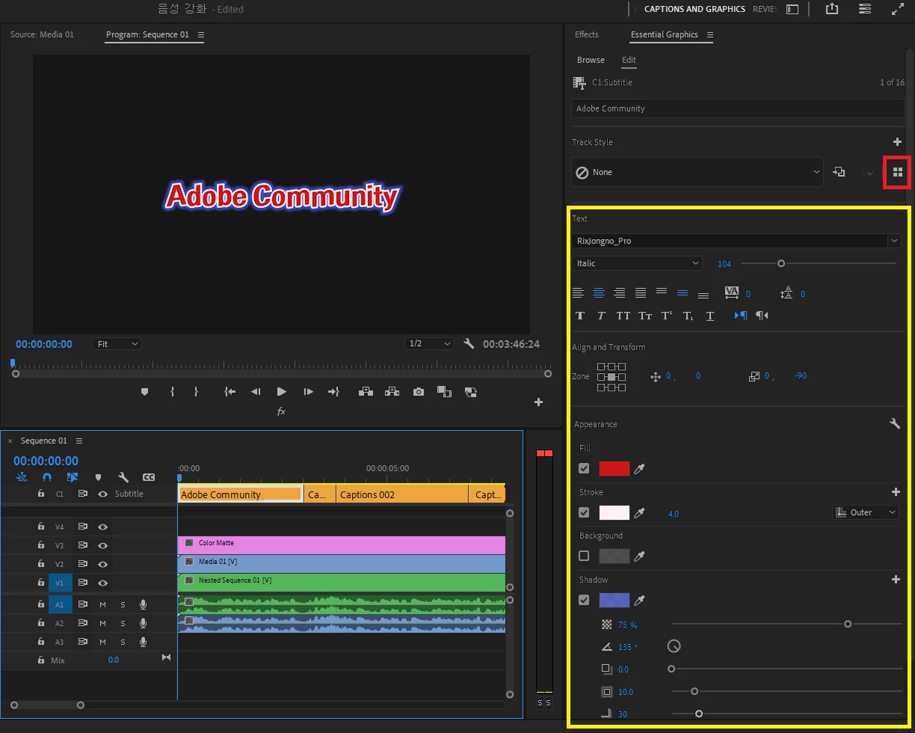
Task: Open Program Sequence 01 panel menu
Action: [200, 34]
